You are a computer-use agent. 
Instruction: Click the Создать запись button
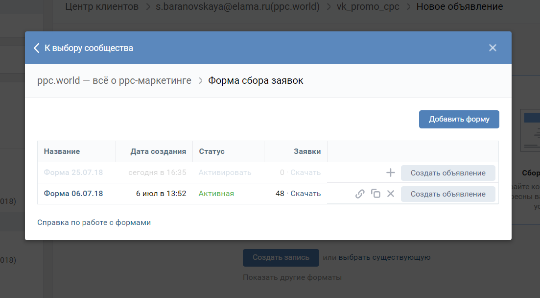coord(281,257)
